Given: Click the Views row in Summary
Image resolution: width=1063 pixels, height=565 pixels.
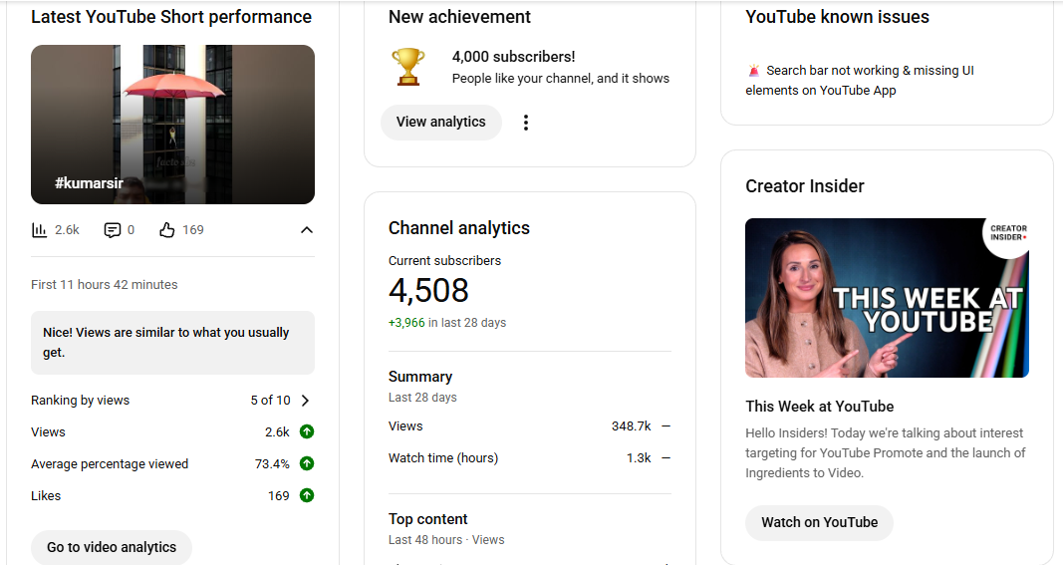Looking at the screenshot, I should pos(528,426).
